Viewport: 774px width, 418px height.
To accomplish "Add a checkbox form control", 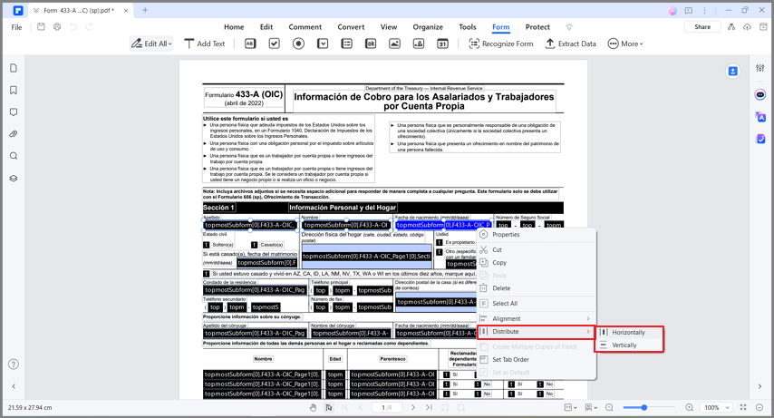I will 275,44.
